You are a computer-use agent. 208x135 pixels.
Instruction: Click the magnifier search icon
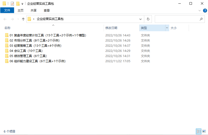coord(201,19)
